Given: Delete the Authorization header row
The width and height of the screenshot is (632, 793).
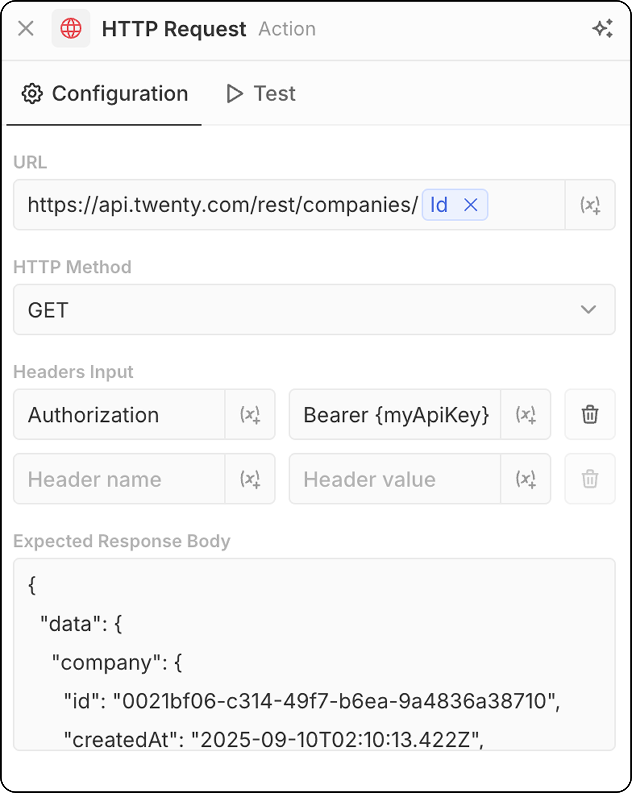Looking at the screenshot, I should [x=590, y=414].
